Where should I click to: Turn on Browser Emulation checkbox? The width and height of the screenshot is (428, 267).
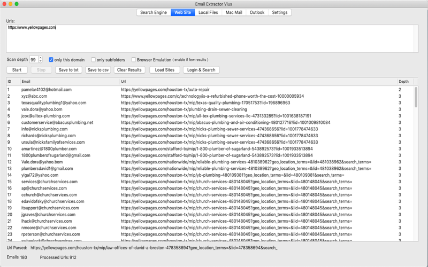tap(133, 60)
